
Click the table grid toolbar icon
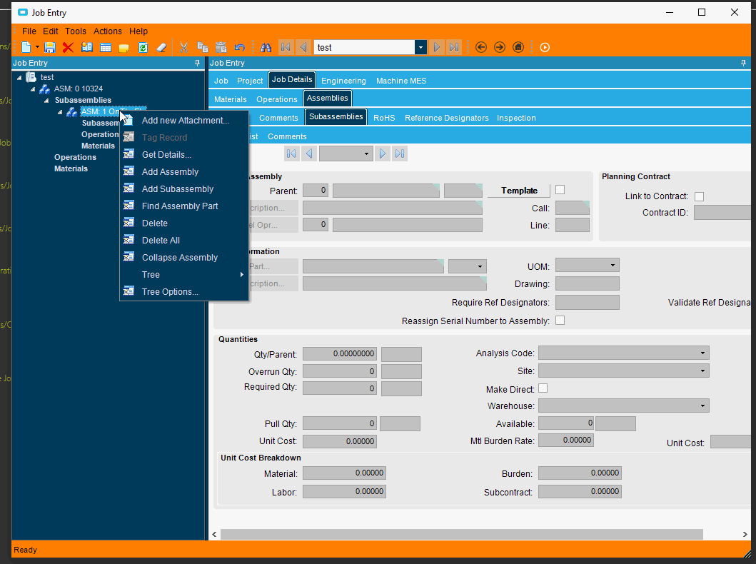[106, 47]
